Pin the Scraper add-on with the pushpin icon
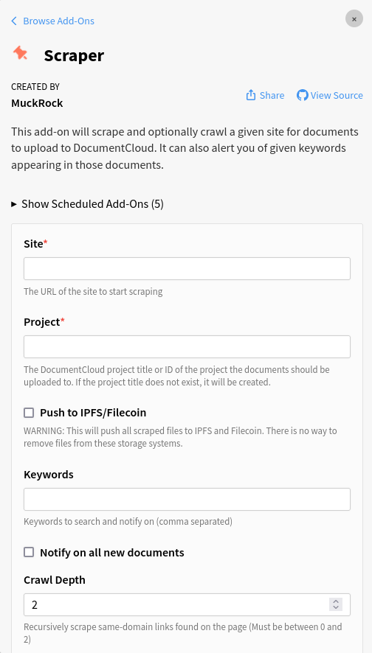 click(x=21, y=53)
